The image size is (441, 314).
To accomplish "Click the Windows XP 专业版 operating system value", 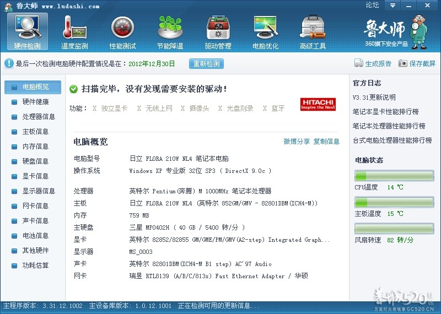I will tap(200, 171).
